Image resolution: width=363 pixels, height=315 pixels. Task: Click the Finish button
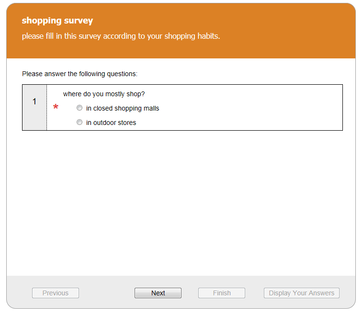coord(222,293)
